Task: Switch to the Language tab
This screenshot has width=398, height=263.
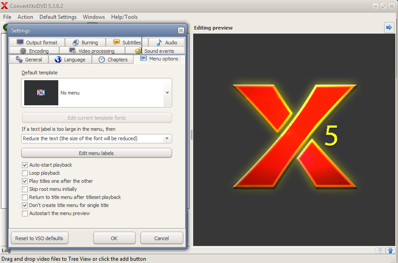Action: coord(70,59)
